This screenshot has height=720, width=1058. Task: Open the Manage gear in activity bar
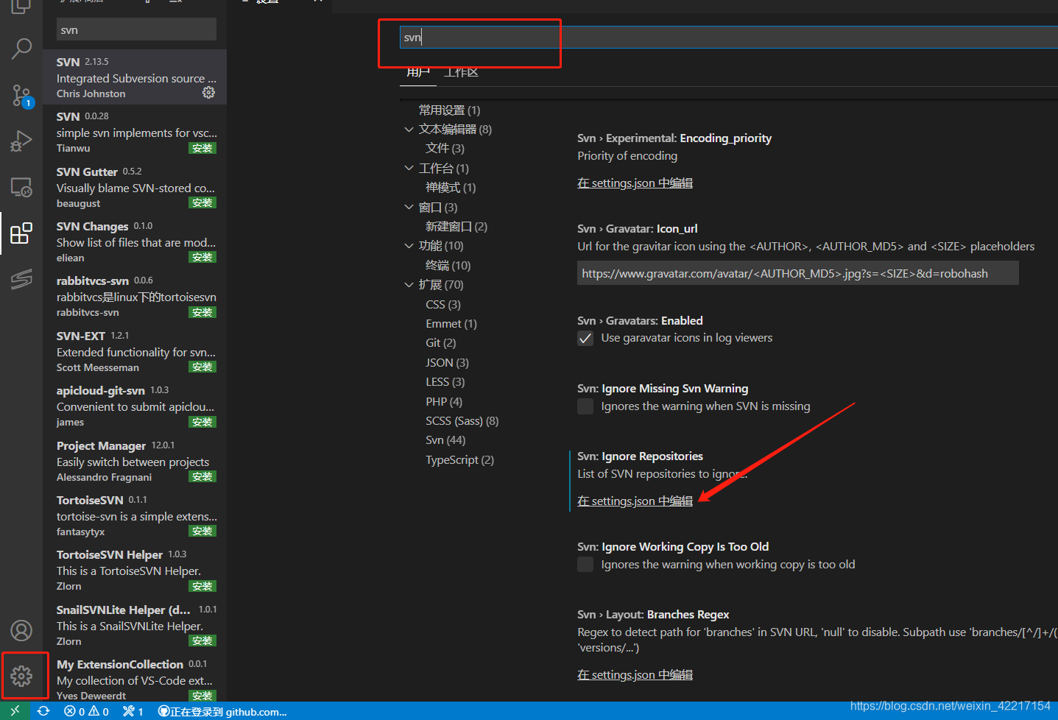pyautogui.click(x=21, y=676)
